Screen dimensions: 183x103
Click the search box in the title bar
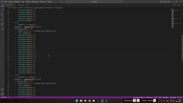94,2
